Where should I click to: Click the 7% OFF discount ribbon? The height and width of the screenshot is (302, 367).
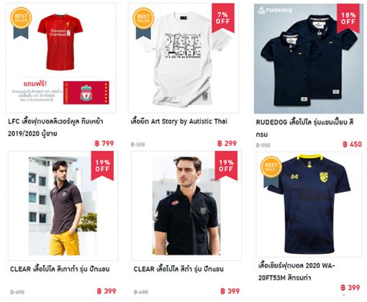coord(223,18)
